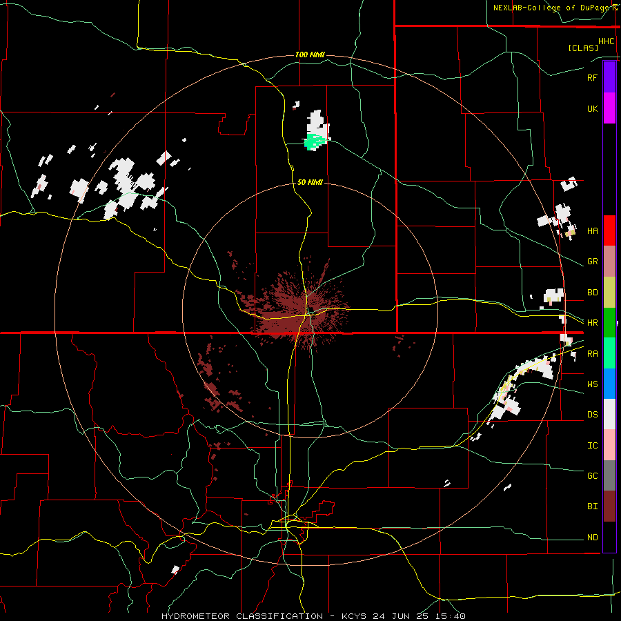The height and width of the screenshot is (621, 621).
Task: Click the HA red legend swatch
Action: (x=609, y=230)
